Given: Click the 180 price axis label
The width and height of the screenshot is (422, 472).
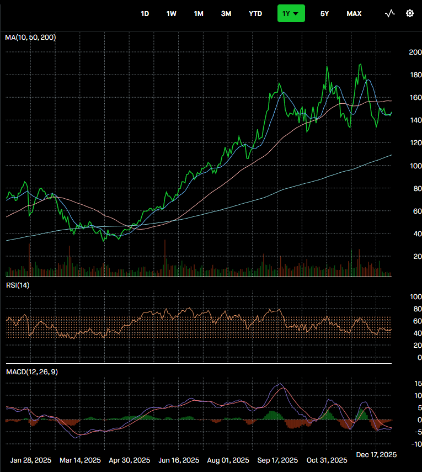Looking at the screenshot, I should 416,75.
